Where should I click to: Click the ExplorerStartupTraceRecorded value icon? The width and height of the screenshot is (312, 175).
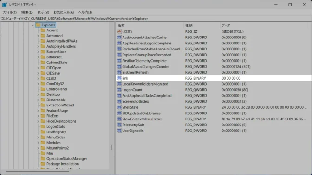tap(119, 55)
